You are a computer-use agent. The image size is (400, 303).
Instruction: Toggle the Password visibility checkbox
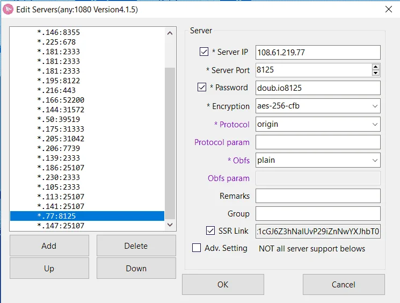202,87
